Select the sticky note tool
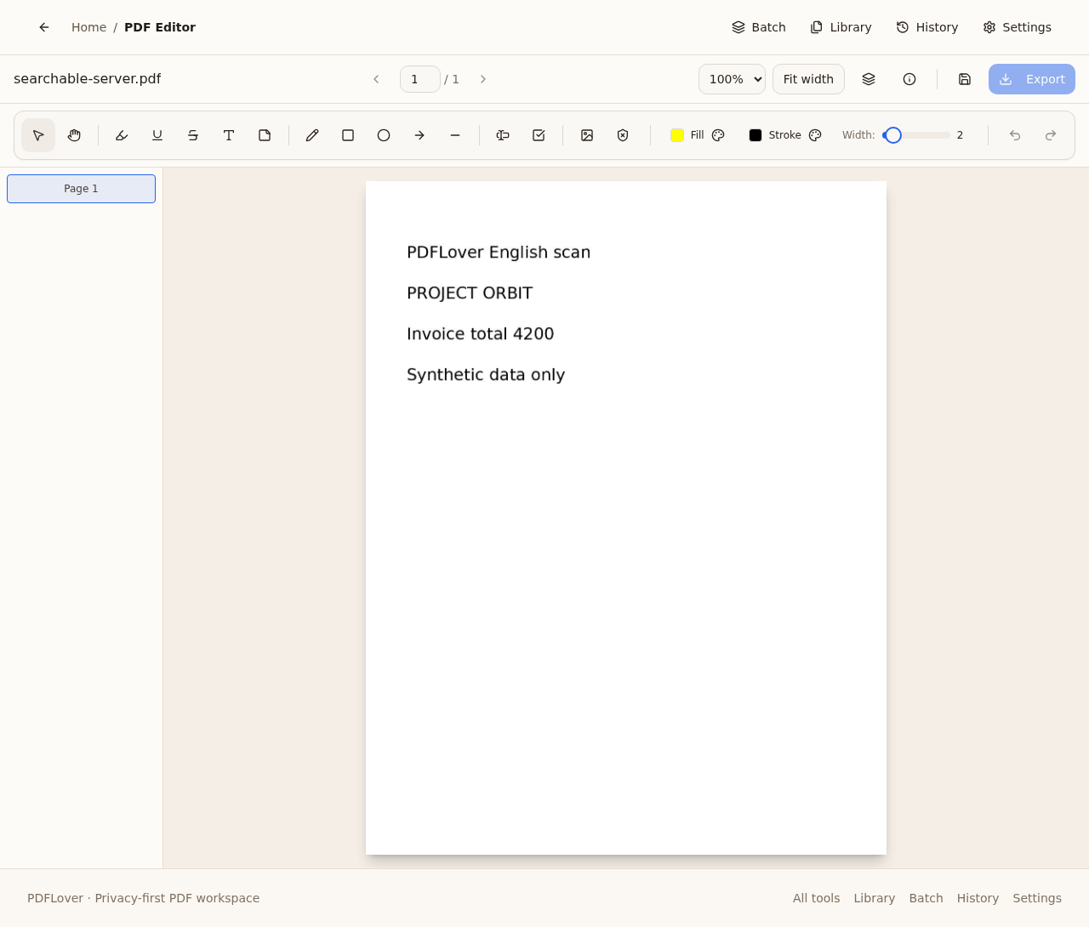 pyautogui.click(x=265, y=135)
